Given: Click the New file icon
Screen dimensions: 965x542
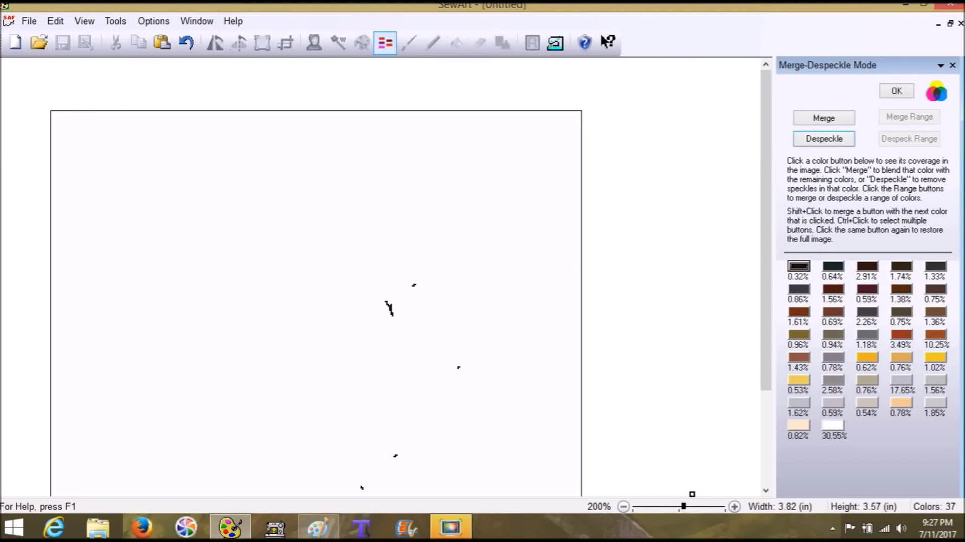Looking at the screenshot, I should 16,42.
